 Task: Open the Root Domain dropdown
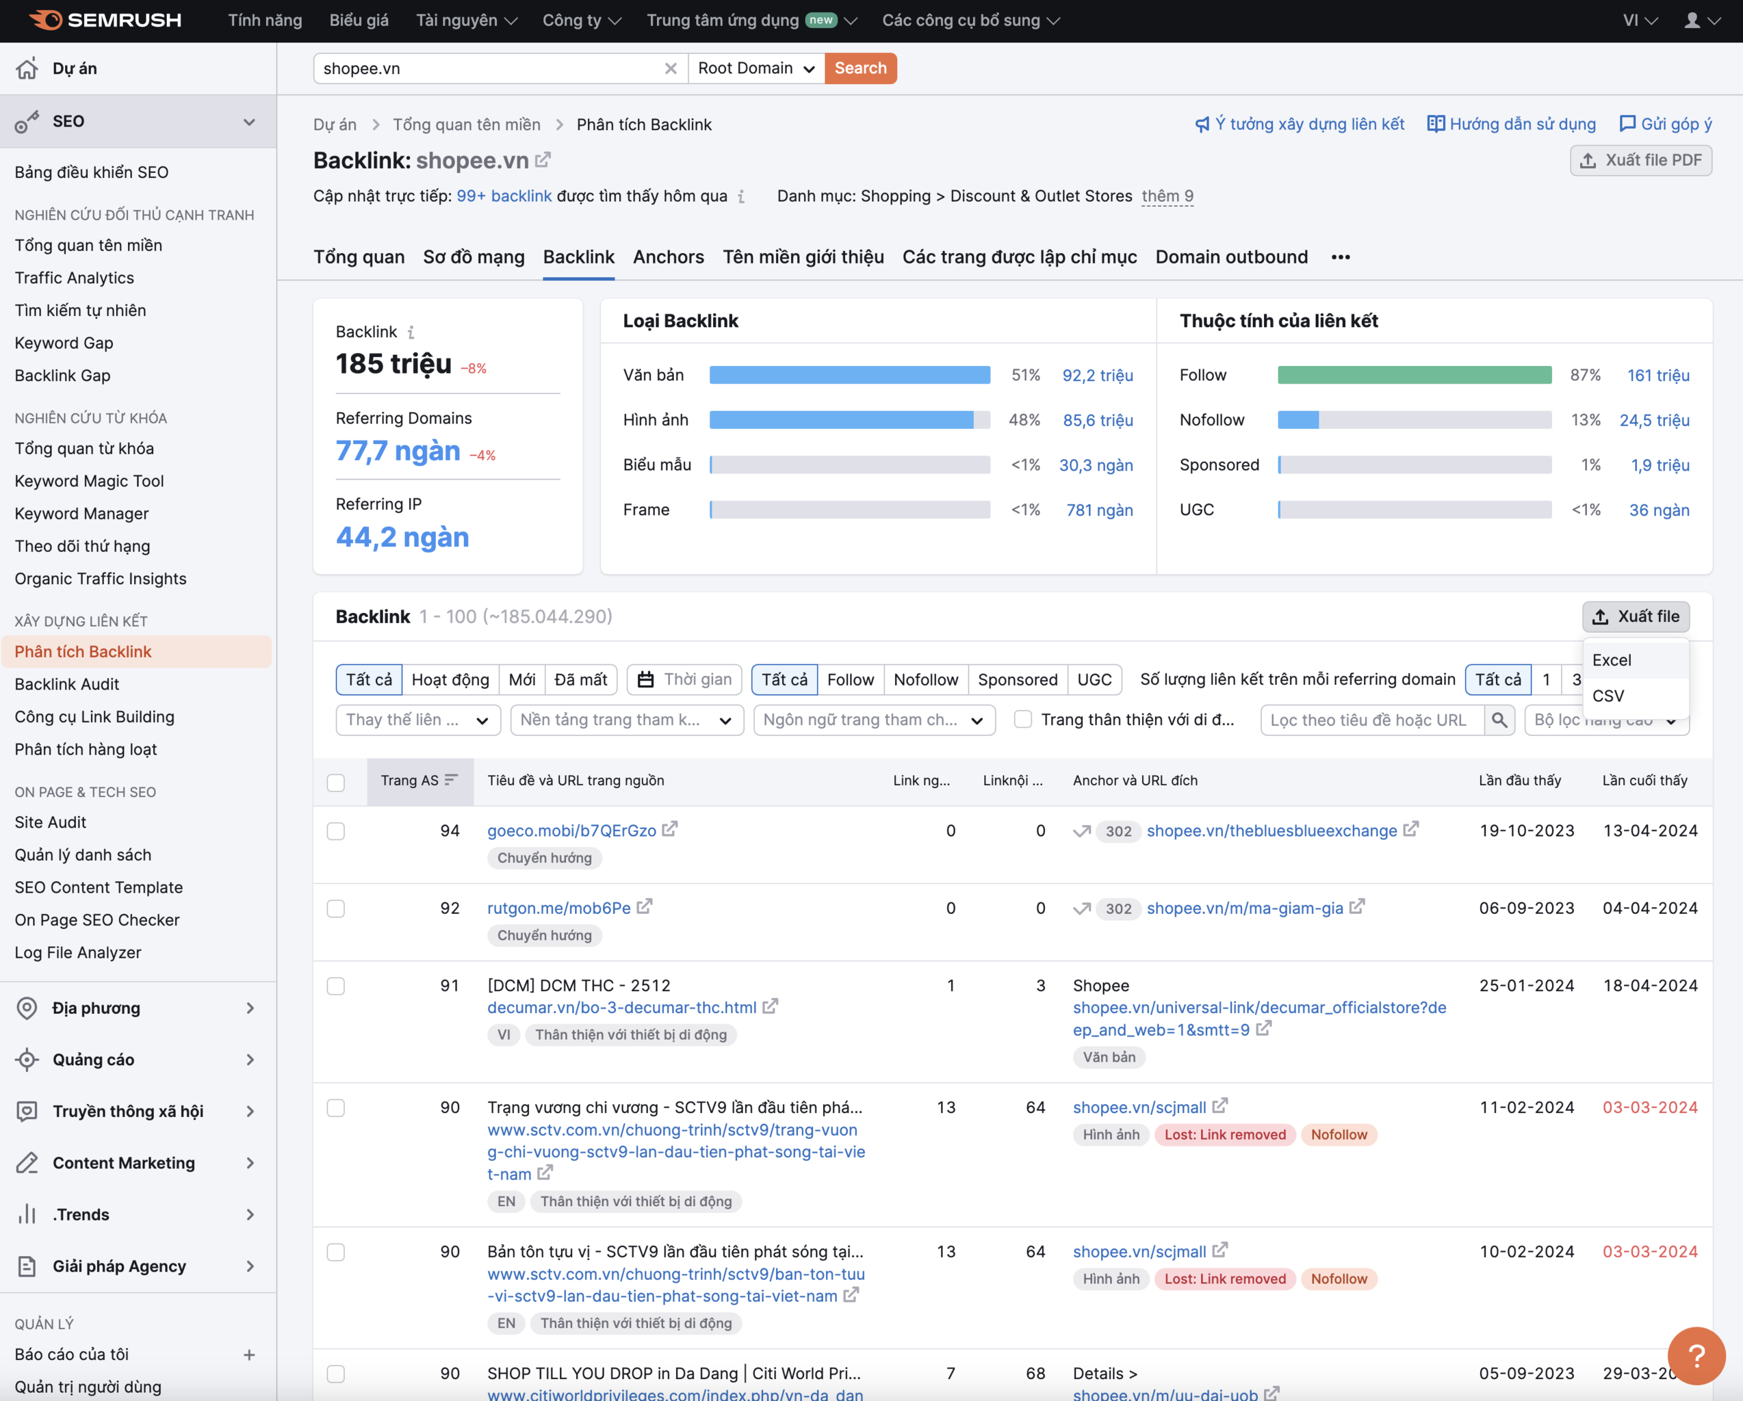point(756,68)
